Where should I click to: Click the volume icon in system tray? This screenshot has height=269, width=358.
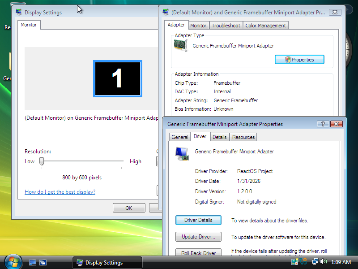point(323,262)
